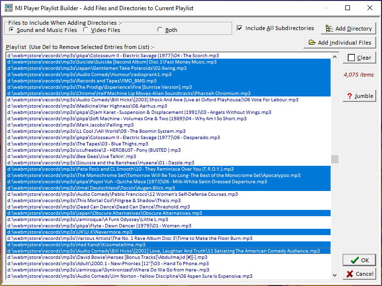The height and width of the screenshot is (286, 382).
Task: Select Flyte Dawn Dancer 01 - Woman.mp3
Action: point(168,226)
